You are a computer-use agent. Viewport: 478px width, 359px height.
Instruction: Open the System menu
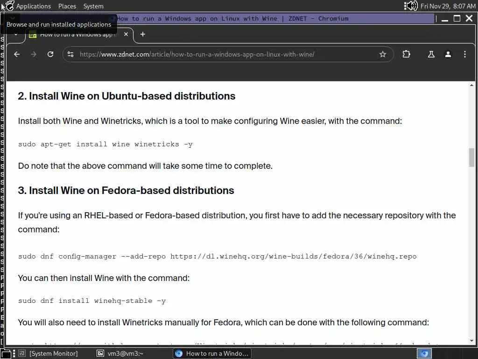click(x=93, y=6)
